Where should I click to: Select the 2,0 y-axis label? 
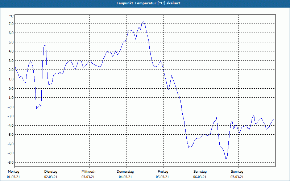tap(11, 70)
